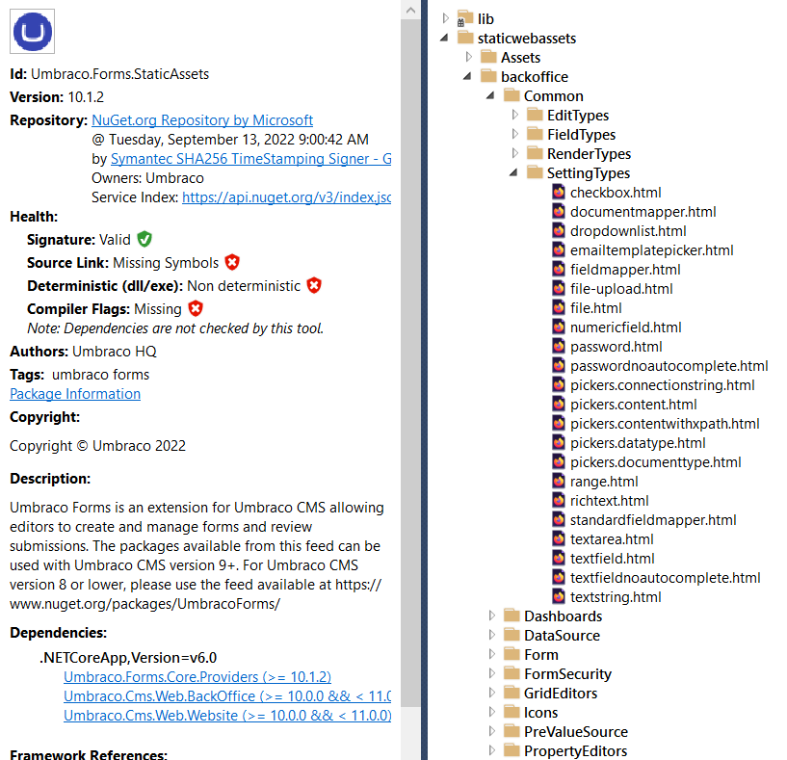Select textfield.html in the tree

(613, 559)
